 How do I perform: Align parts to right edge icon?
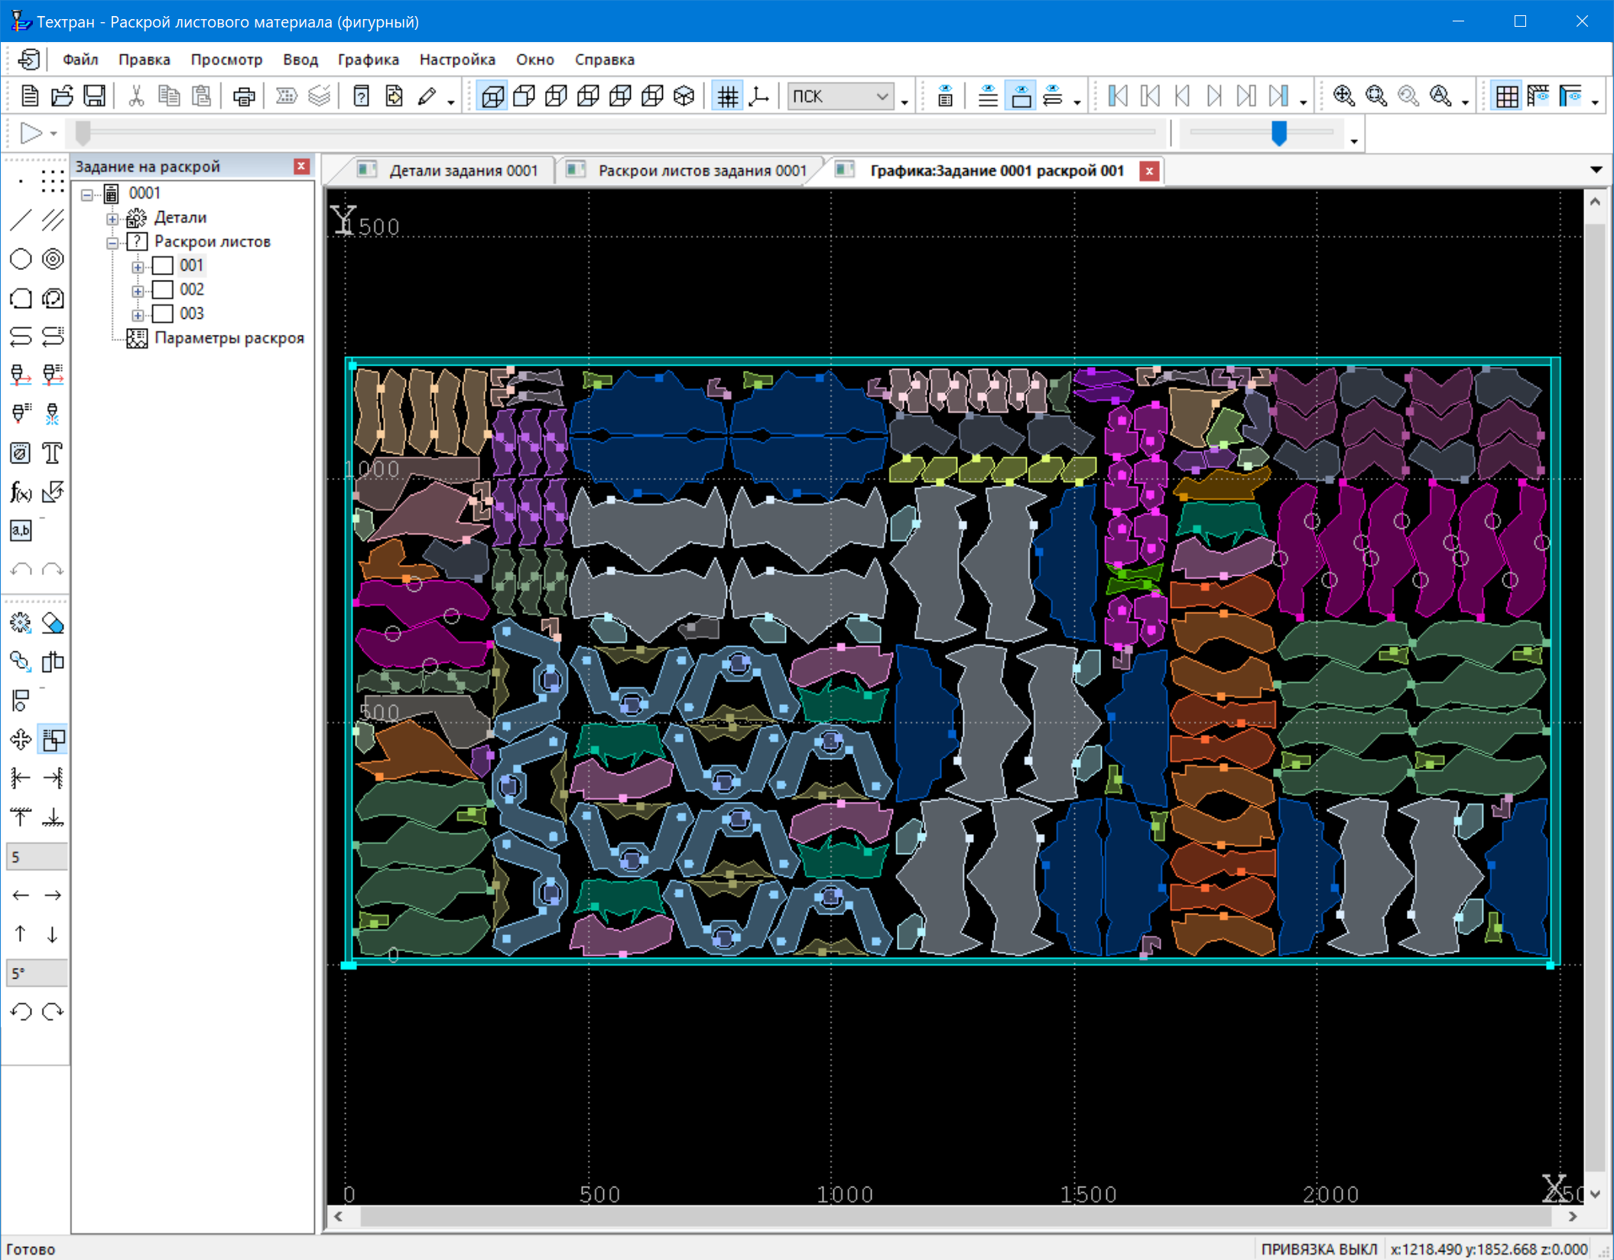[53, 778]
